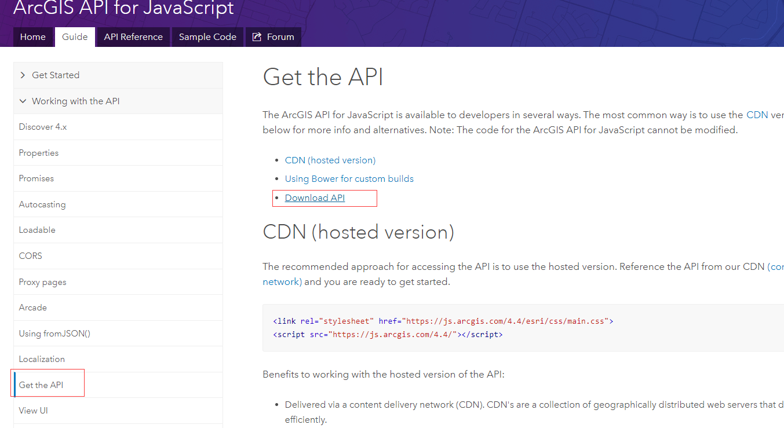Follow the CDN link in intro paragraph
Screen dimensions: 784x428
(757, 115)
